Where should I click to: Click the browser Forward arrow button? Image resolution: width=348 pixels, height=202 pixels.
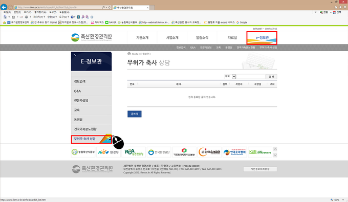click(x=10, y=7)
